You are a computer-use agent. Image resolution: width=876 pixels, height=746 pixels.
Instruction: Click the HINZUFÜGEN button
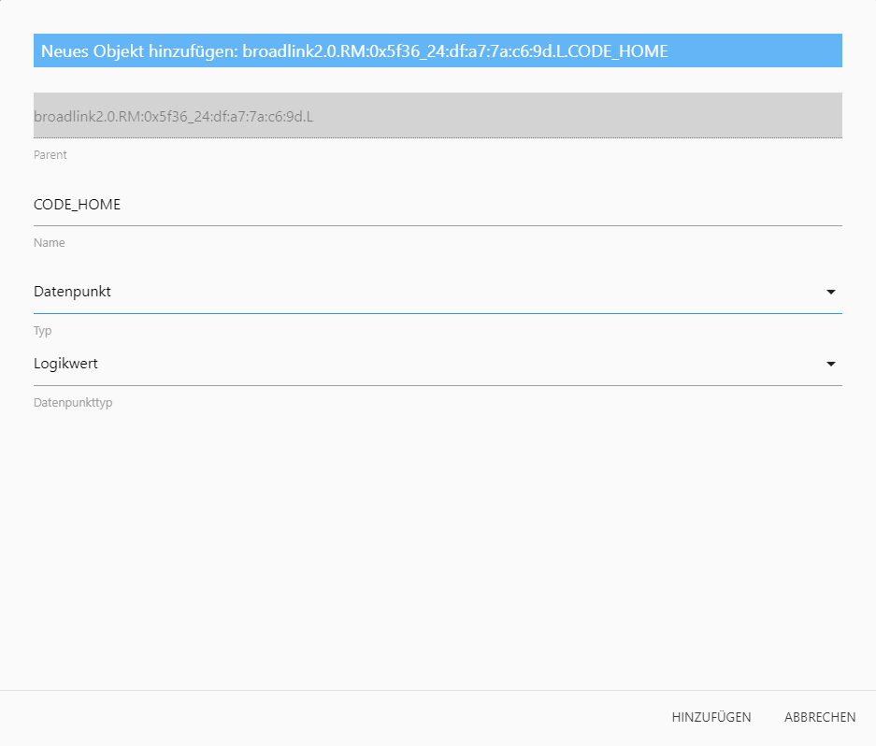(711, 717)
